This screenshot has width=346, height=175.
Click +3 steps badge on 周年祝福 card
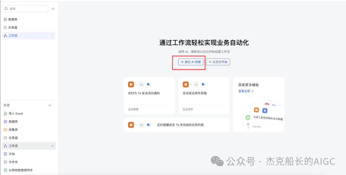pos(196,84)
